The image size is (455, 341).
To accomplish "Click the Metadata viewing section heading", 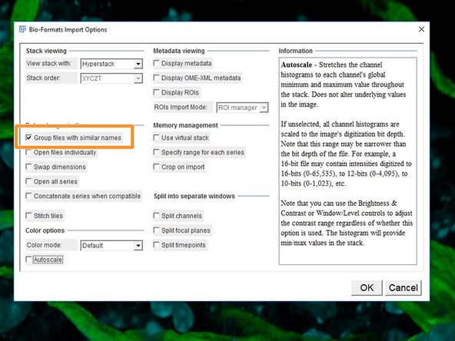I will [x=179, y=51].
